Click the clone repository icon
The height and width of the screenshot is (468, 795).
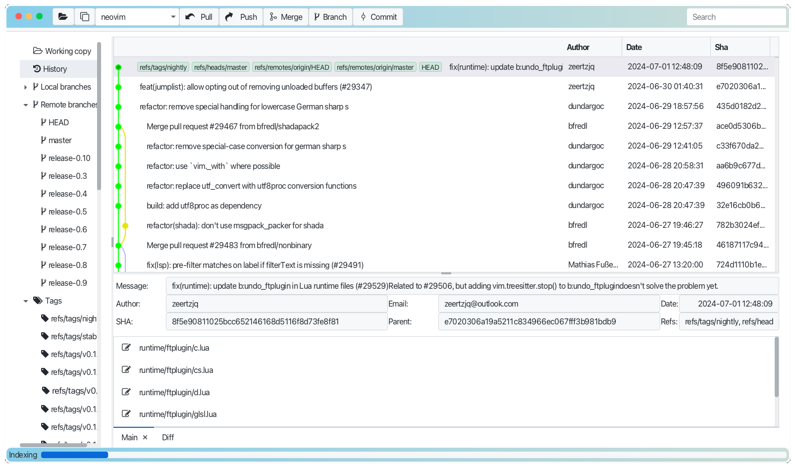[x=85, y=17]
